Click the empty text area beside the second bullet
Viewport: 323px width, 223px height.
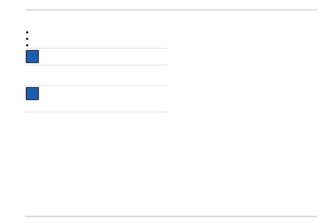tap(98, 39)
